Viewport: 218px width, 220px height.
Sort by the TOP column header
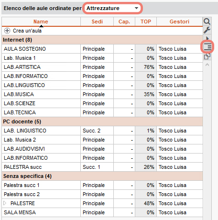[146, 22]
